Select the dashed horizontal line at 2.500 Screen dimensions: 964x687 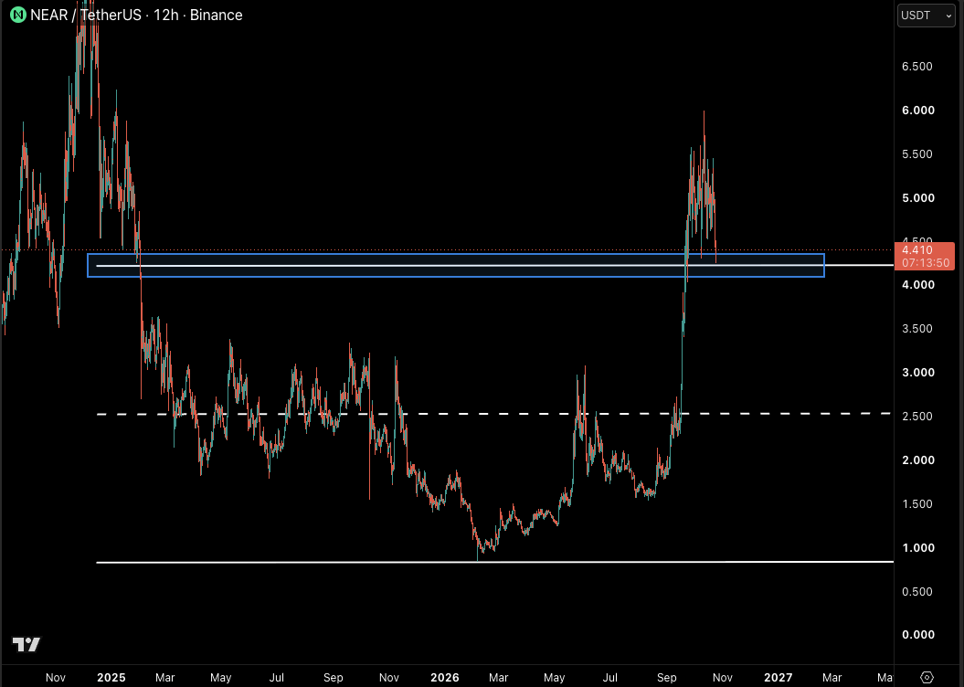point(493,414)
